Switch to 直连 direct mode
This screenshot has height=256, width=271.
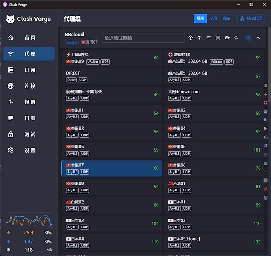click(x=226, y=18)
